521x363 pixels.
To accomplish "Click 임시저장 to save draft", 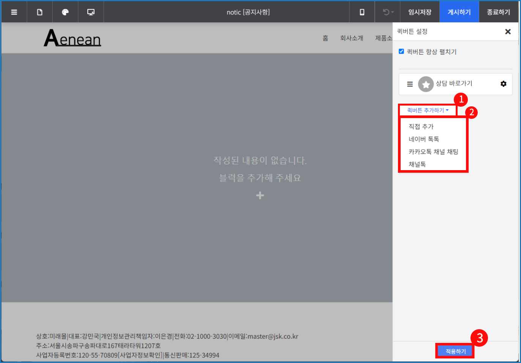I will (420, 12).
